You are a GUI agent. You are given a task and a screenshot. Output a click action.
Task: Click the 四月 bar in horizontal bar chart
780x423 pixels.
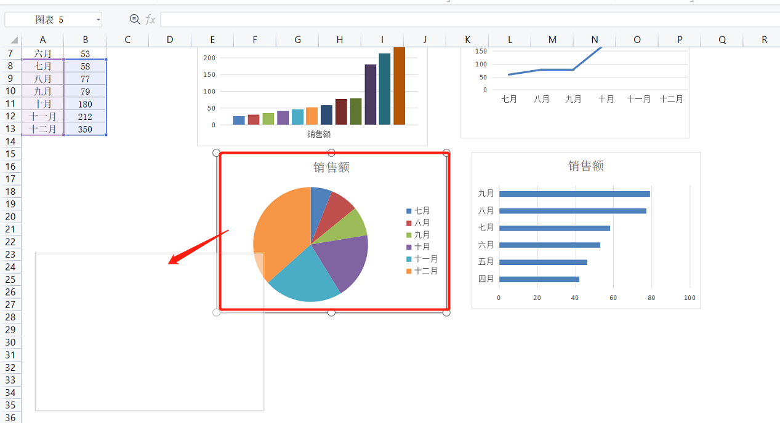tap(539, 279)
